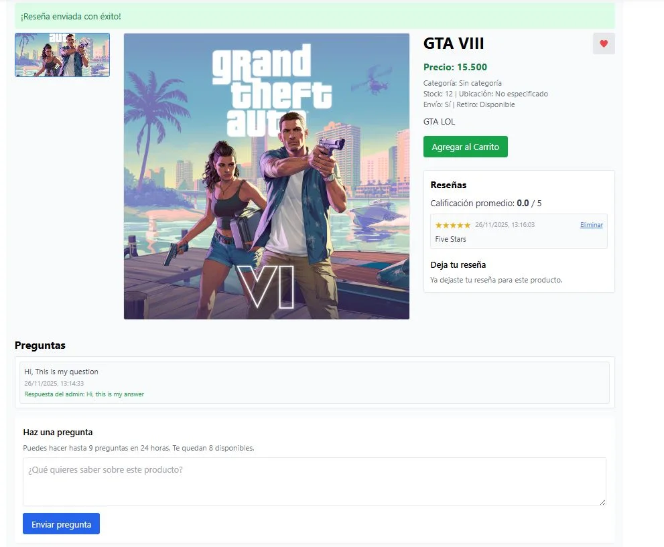Select the GTA VIII product title
Viewport: 664px width, 547px height.
click(x=454, y=43)
